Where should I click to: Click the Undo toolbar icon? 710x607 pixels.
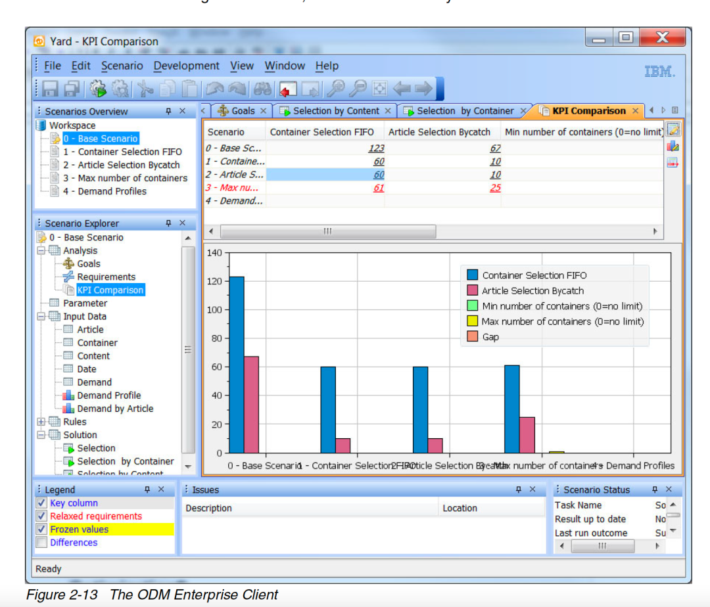coord(214,89)
